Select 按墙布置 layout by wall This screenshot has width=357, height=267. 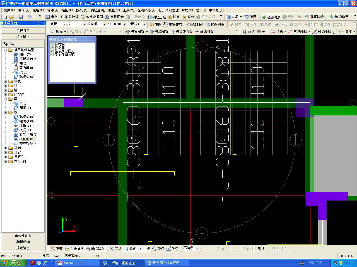(x=159, y=32)
